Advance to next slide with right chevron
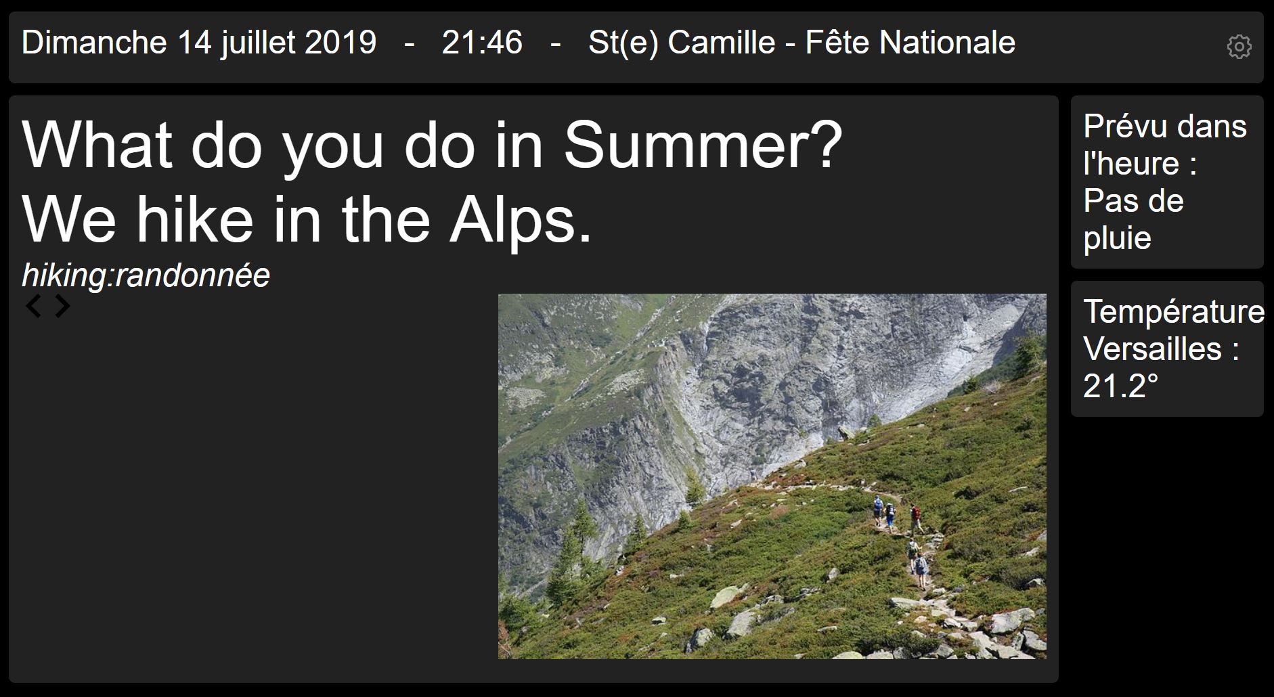The height and width of the screenshot is (697, 1274). point(62,306)
